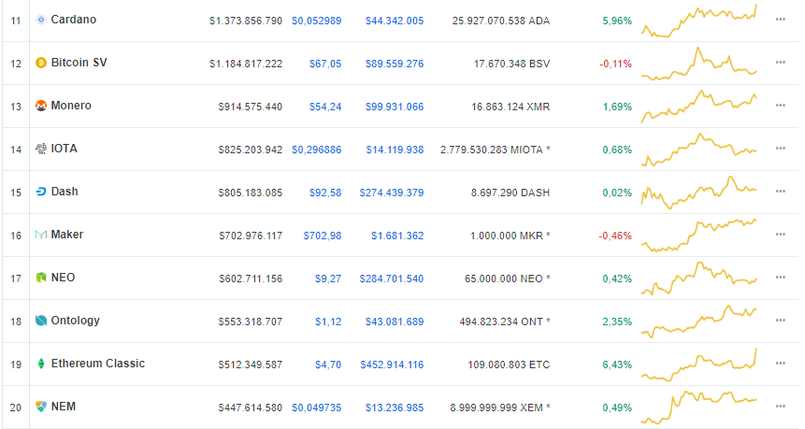Screen dimensions: 805x429
Task: Click NEM volume $13.236.985
Action: click(395, 408)
